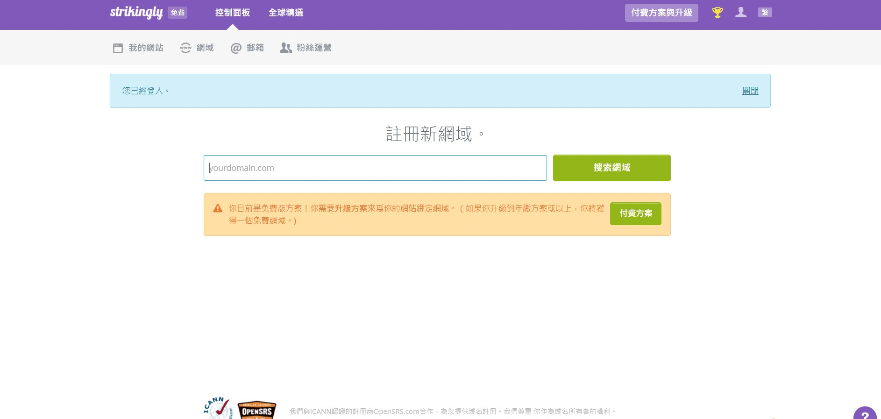Click the 免費 plan badge
This screenshot has height=419, width=881.
point(178,13)
